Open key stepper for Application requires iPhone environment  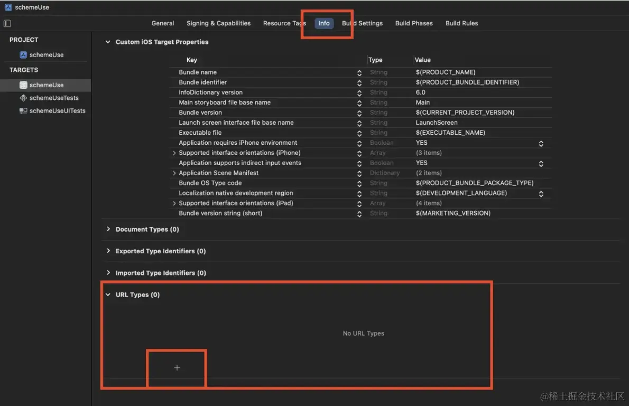(359, 143)
